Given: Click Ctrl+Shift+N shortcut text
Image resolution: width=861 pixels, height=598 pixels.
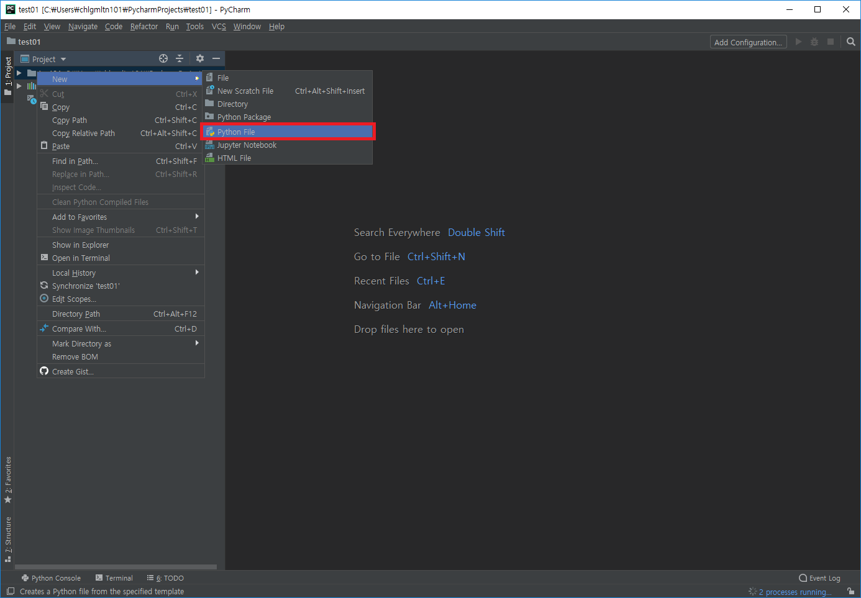Looking at the screenshot, I should 436,256.
